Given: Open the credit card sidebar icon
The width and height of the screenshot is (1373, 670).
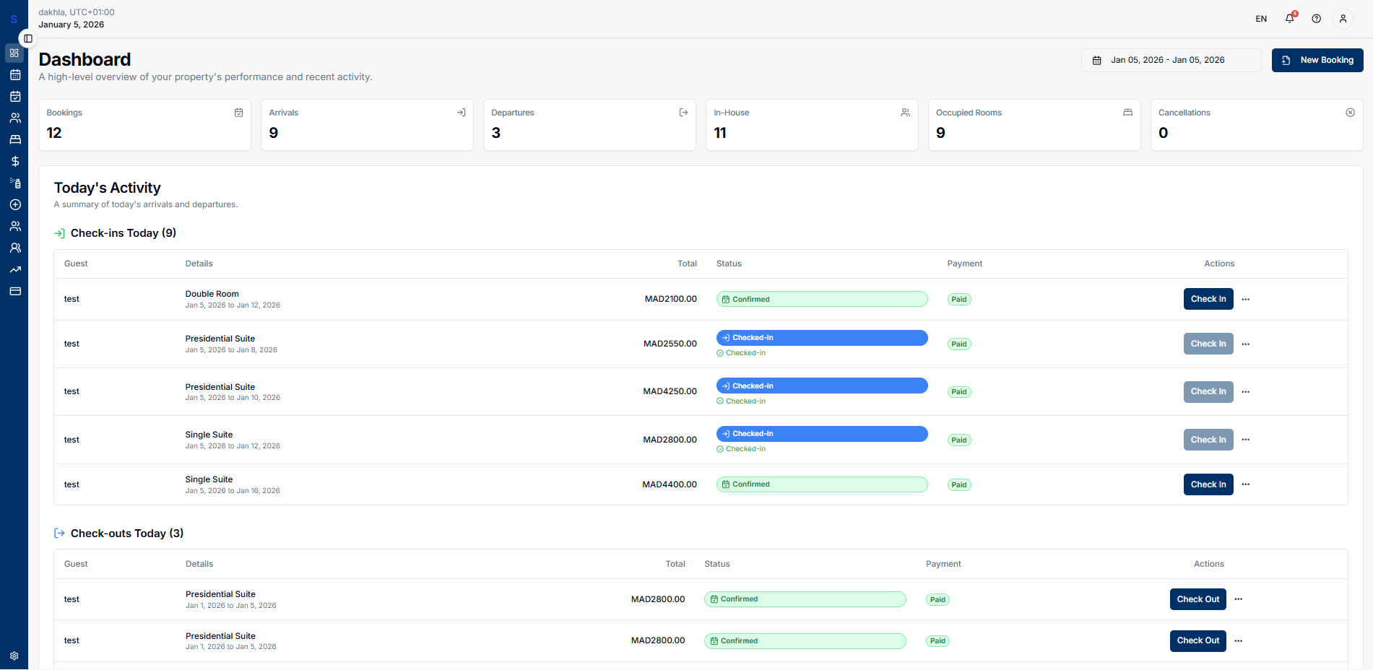Looking at the screenshot, I should coord(14,292).
